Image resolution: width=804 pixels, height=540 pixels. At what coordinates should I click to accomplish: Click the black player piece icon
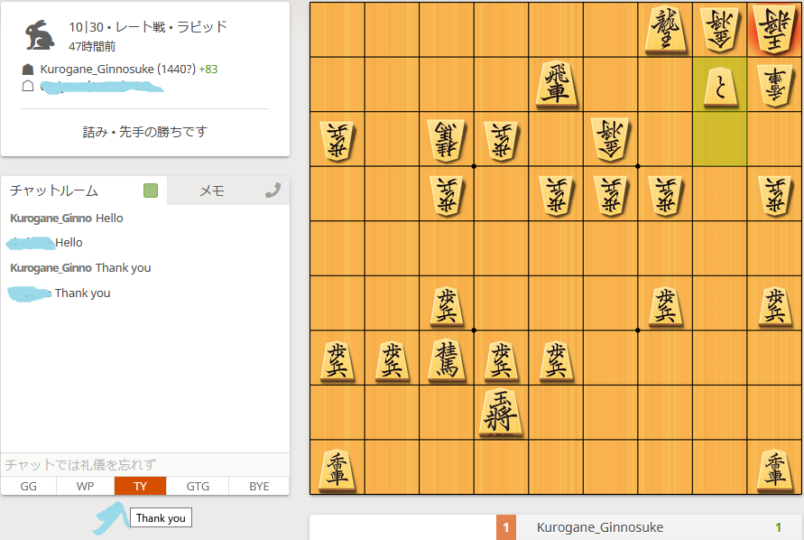pos(28,70)
